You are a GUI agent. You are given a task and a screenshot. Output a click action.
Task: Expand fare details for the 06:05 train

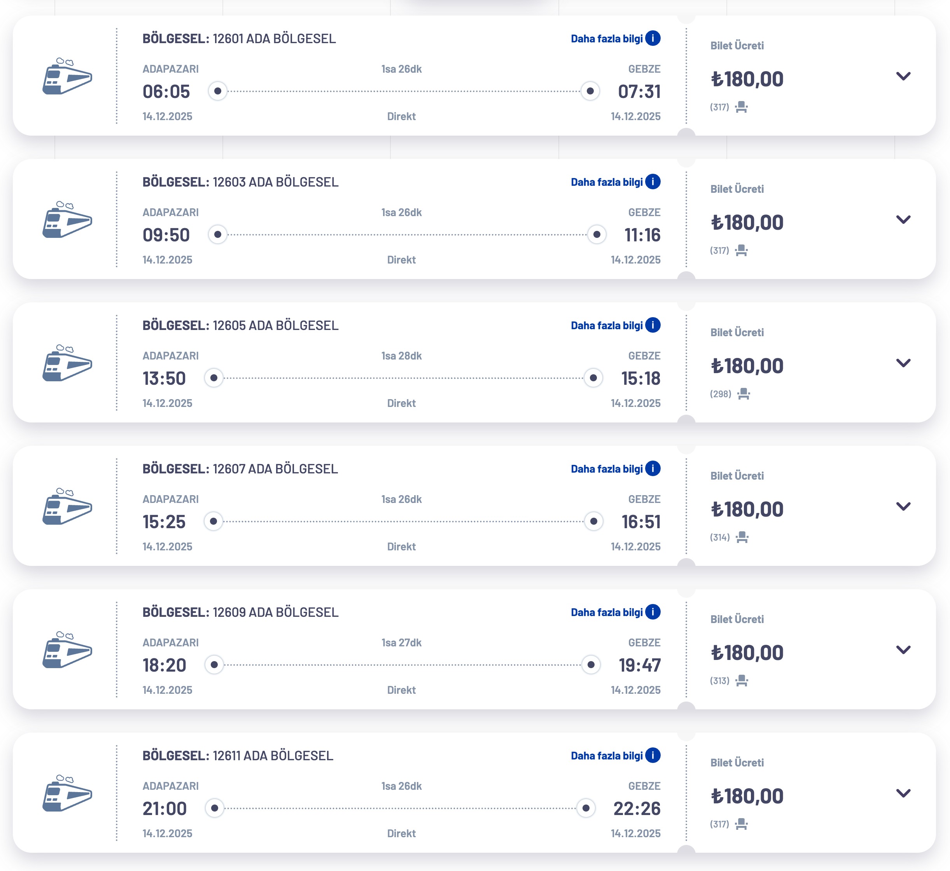click(903, 76)
